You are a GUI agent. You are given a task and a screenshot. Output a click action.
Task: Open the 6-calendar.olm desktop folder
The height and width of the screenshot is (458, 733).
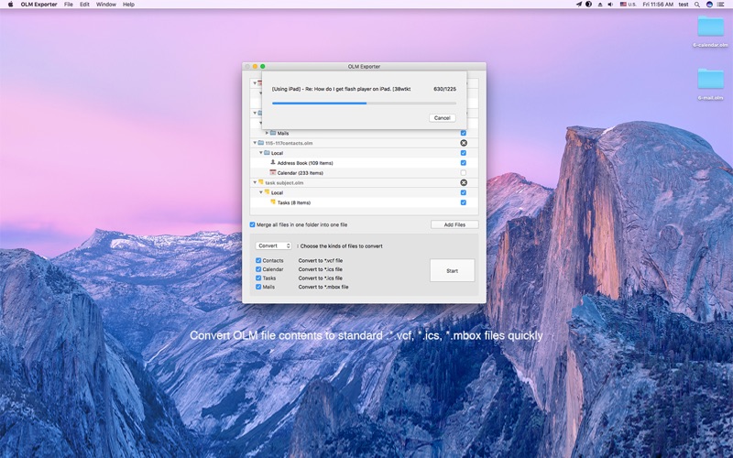coord(710,27)
